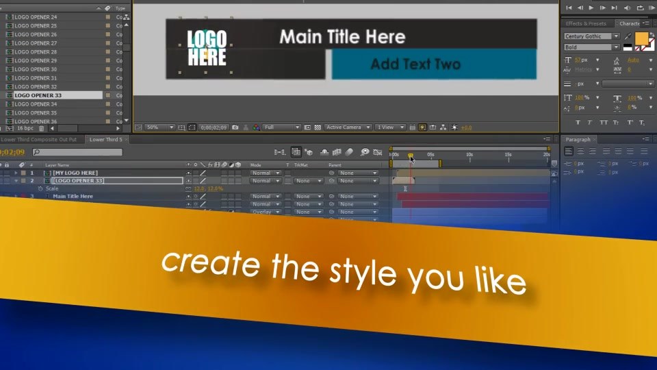Center paragraph text
Image resolution: width=657 pixels, height=370 pixels.
pos(580,151)
